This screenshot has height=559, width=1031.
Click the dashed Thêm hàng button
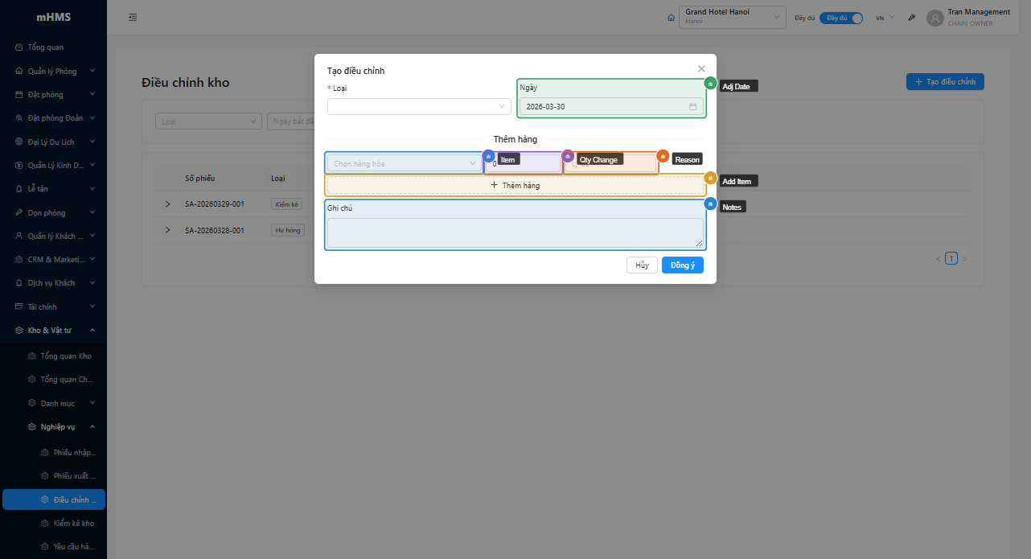point(515,186)
